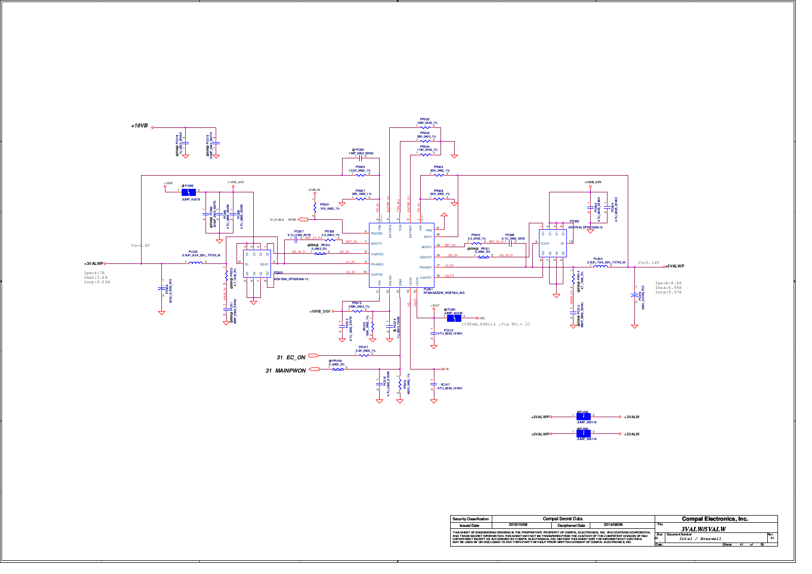Image resolution: width=812 pixels, height=574 pixels.
Task: Click the +19VB power net label
Action: (140, 126)
